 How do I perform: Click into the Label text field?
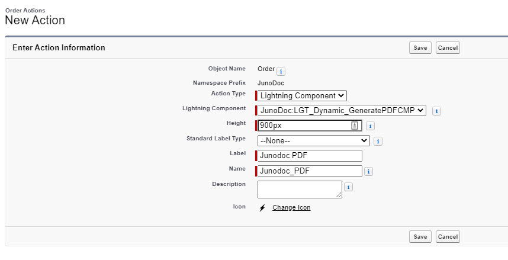[310, 156]
